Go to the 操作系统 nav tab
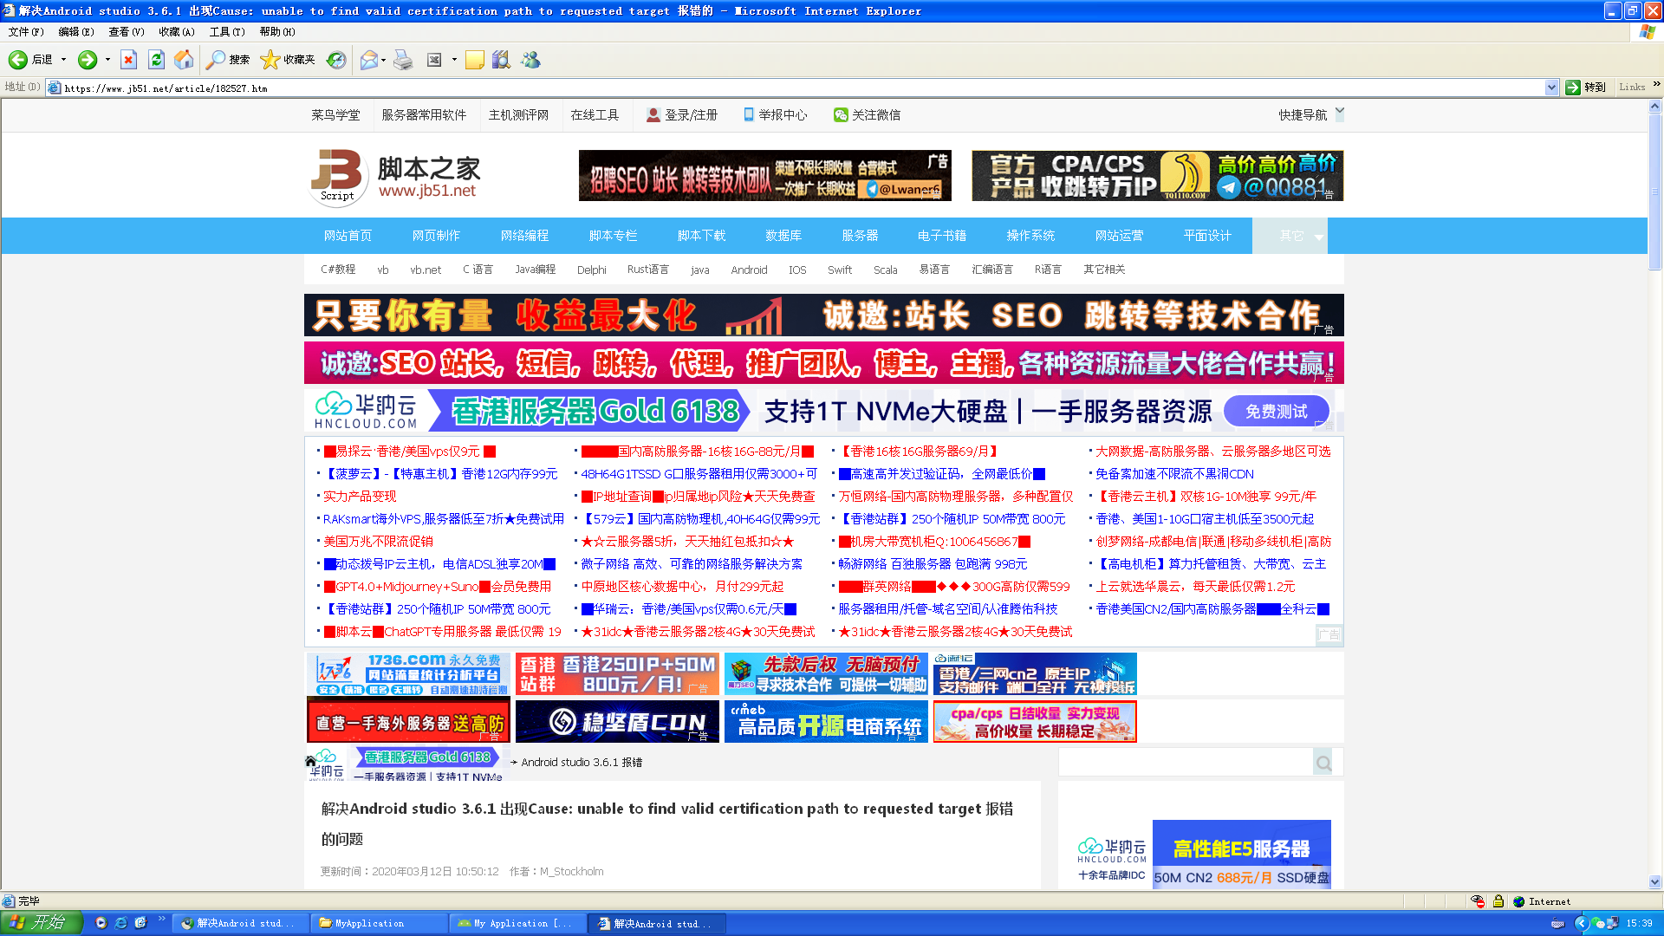This screenshot has width=1664, height=936. click(1030, 236)
